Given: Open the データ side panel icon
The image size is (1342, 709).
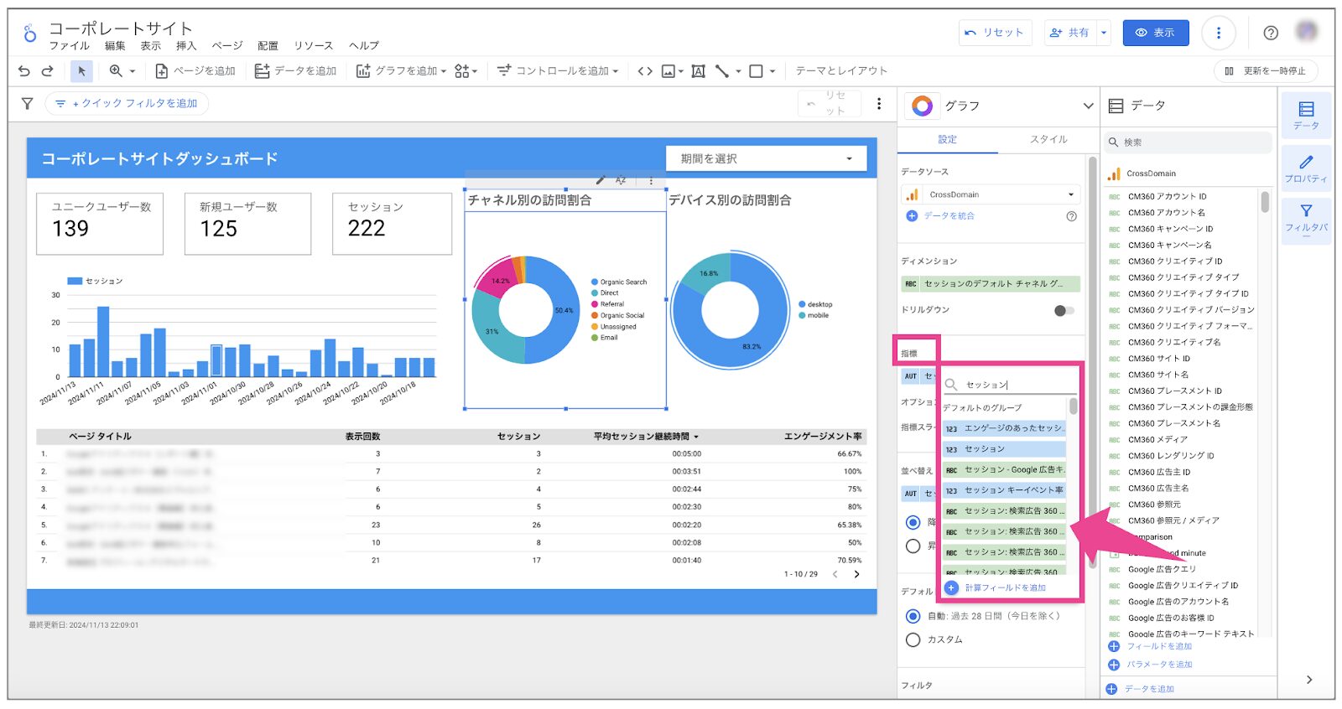Looking at the screenshot, I should click(x=1306, y=115).
